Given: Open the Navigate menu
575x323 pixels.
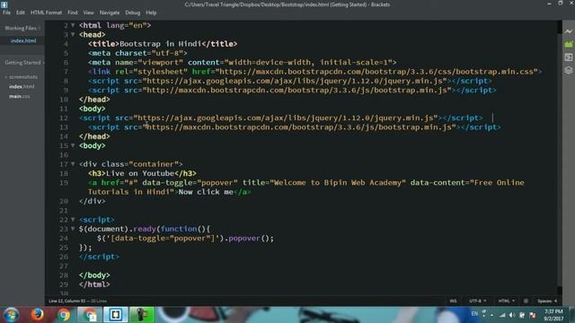Looking at the screenshot, I should point(110,13).
